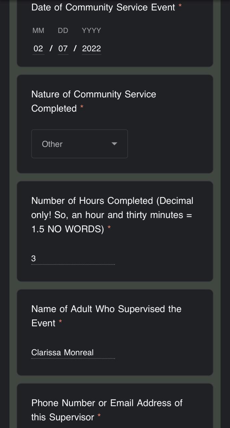230x428 pixels.
Task: Click the asterisk after "this Supervisor"
Action: (99, 416)
